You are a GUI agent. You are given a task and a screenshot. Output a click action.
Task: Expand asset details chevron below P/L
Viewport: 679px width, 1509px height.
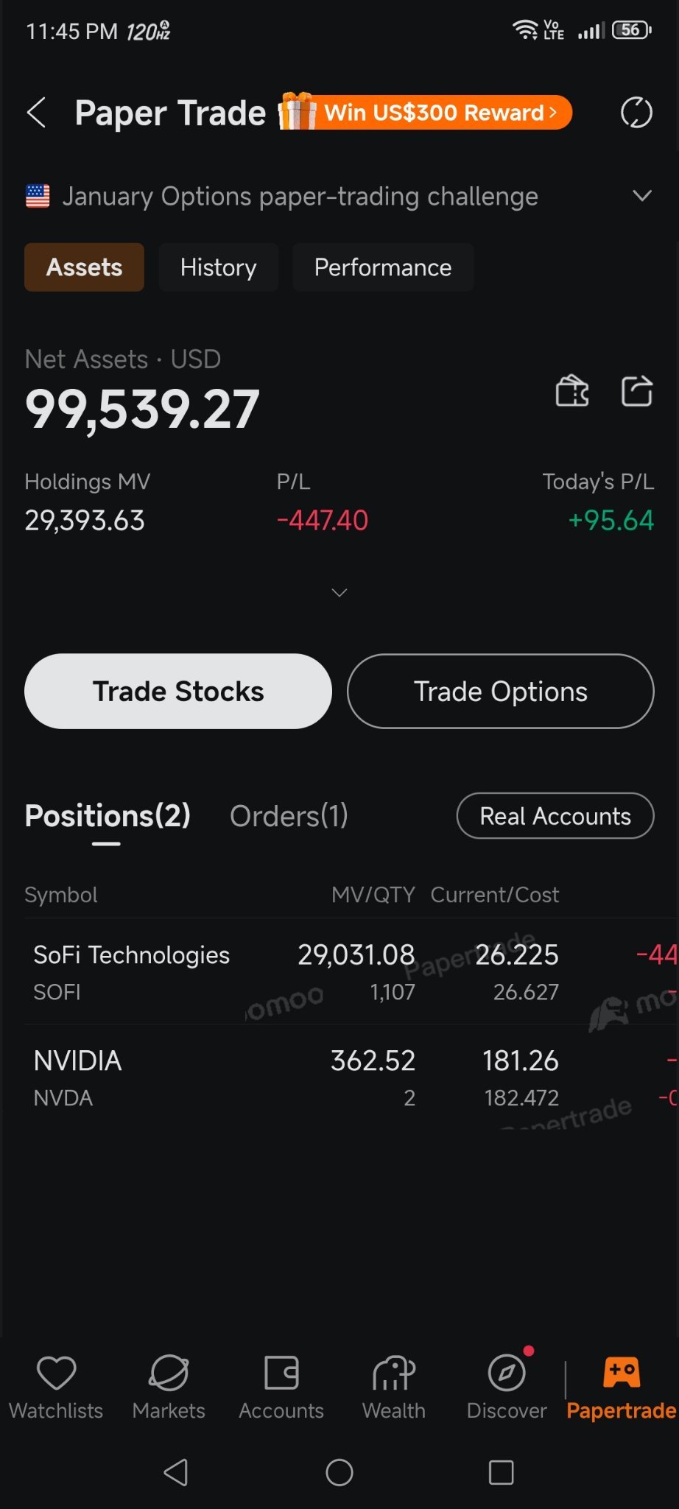[x=339, y=592]
